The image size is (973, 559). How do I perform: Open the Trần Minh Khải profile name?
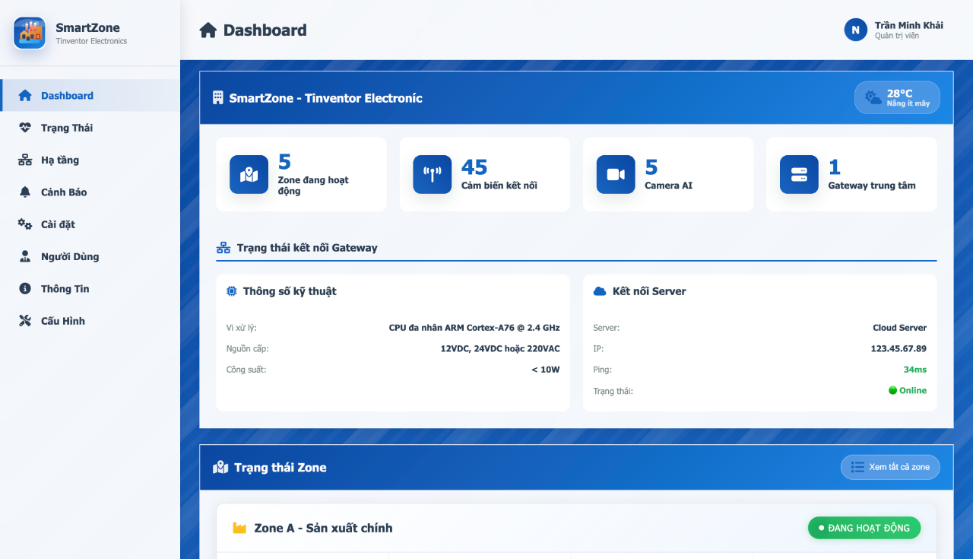point(908,25)
